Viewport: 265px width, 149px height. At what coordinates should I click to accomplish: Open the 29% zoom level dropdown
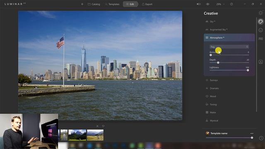220,4
